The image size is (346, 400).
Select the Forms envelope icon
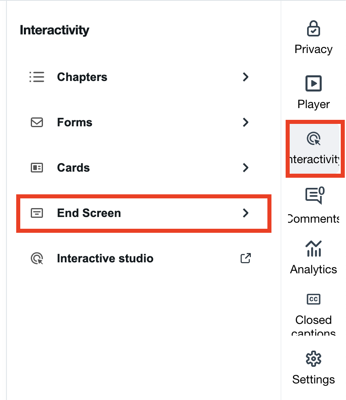37,122
